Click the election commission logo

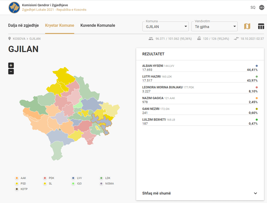[x=14, y=7]
